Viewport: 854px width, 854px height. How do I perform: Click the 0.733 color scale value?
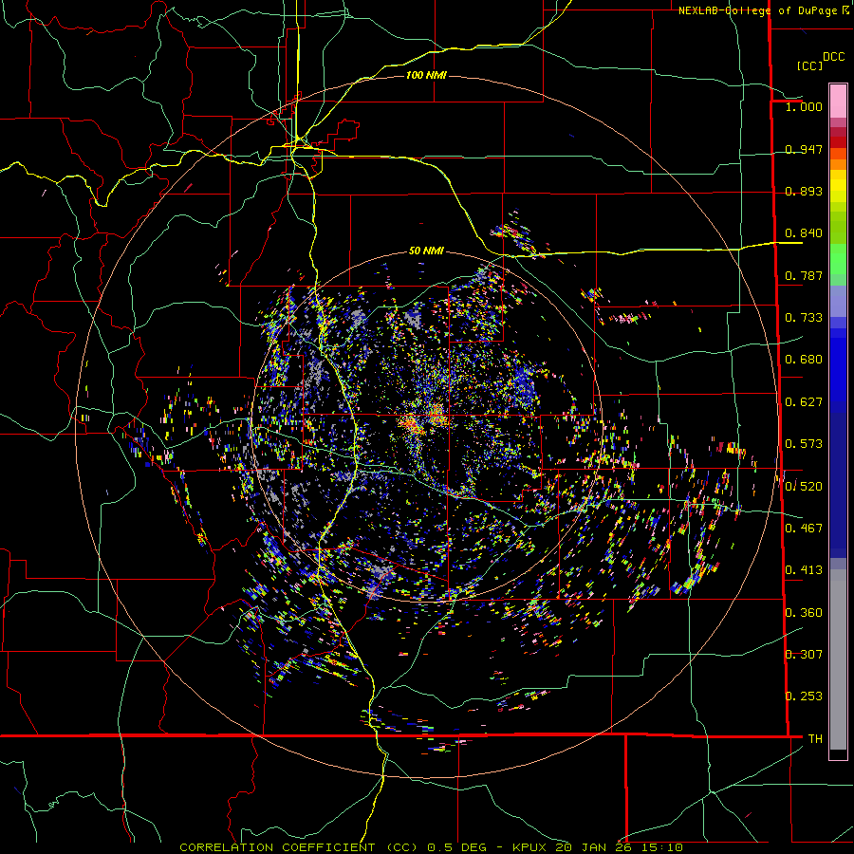click(804, 318)
